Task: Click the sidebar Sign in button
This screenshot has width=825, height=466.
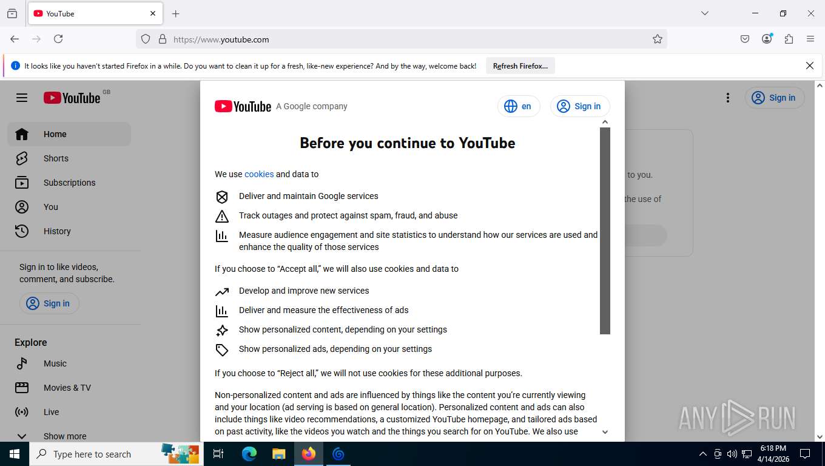Action: pyautogui.click(x=49, y=303)
